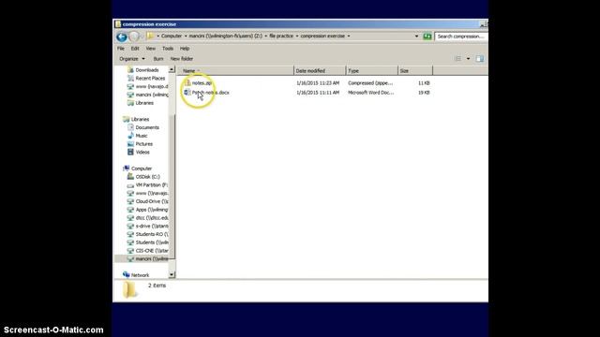The width and height of the screenshot is (600, 337).
Task: Open the CIS-CNE network drive
Action: [x=152, y=251]
